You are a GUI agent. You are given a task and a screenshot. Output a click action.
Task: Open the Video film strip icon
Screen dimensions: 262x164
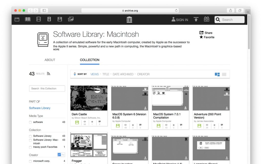[38, 19]
